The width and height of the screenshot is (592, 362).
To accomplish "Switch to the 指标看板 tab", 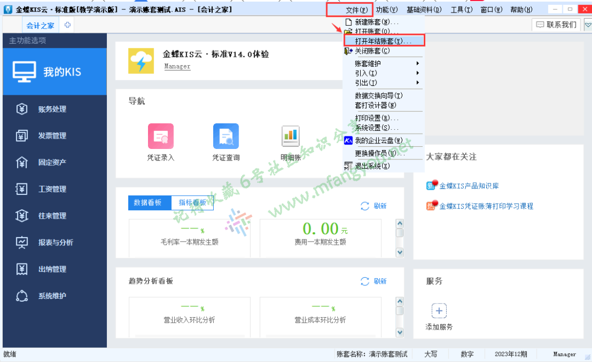I will (192, 203).
